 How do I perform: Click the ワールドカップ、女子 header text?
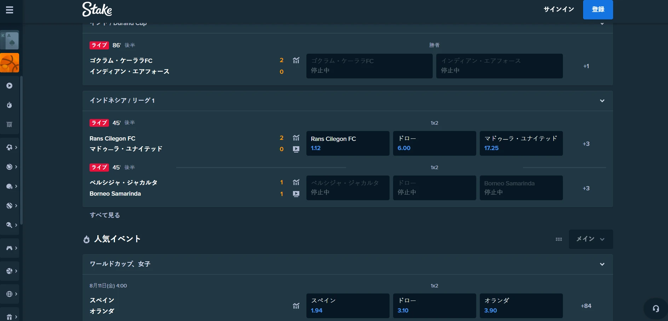(120, 264)
